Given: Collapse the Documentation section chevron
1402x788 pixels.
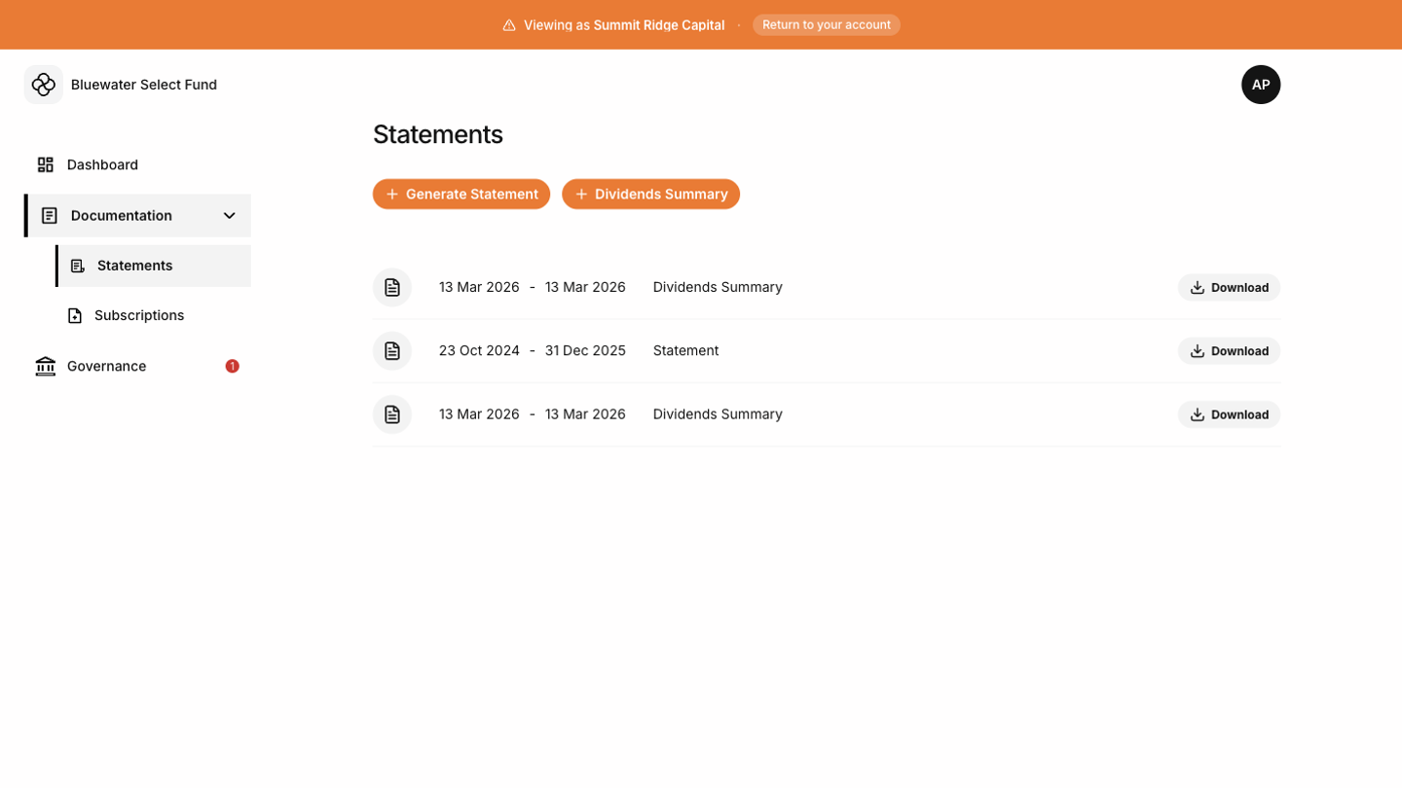Looking at the screenshot, I should tap(230, 216).
